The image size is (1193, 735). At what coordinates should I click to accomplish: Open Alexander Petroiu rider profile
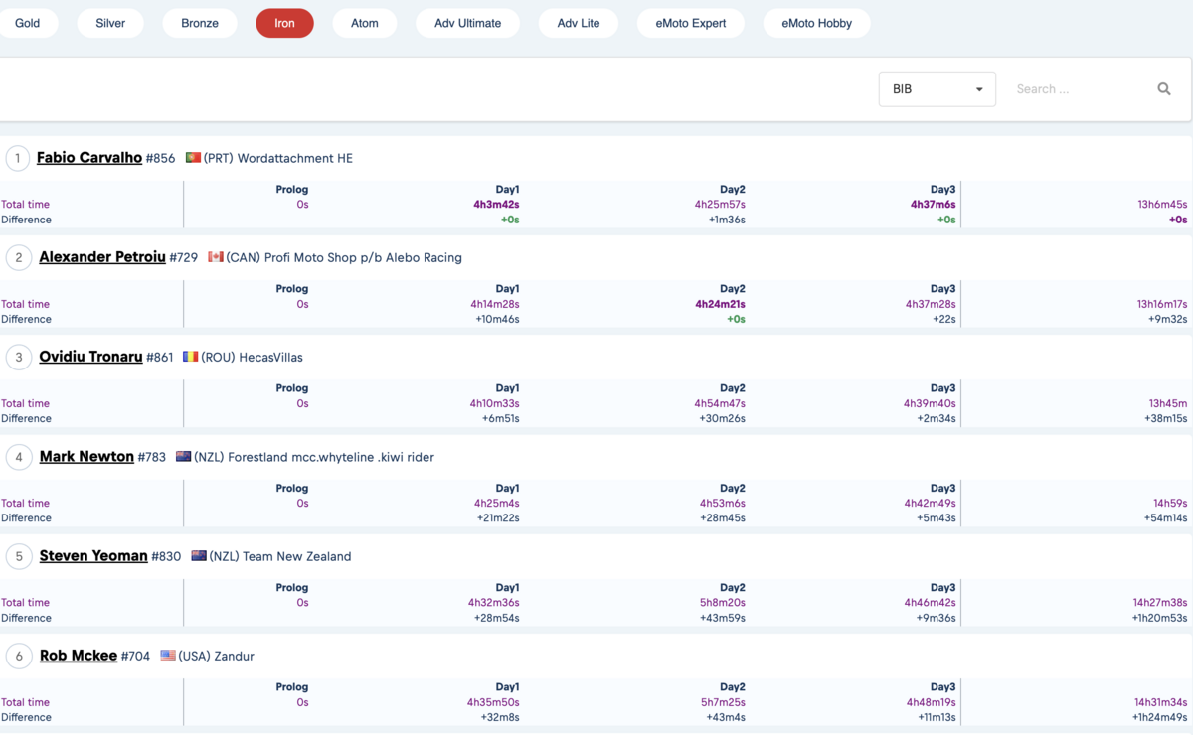[102, 257]
